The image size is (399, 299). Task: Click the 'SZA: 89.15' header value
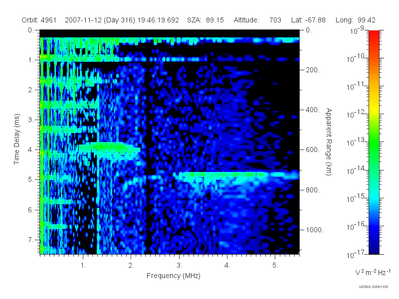[x=205, y=20]
